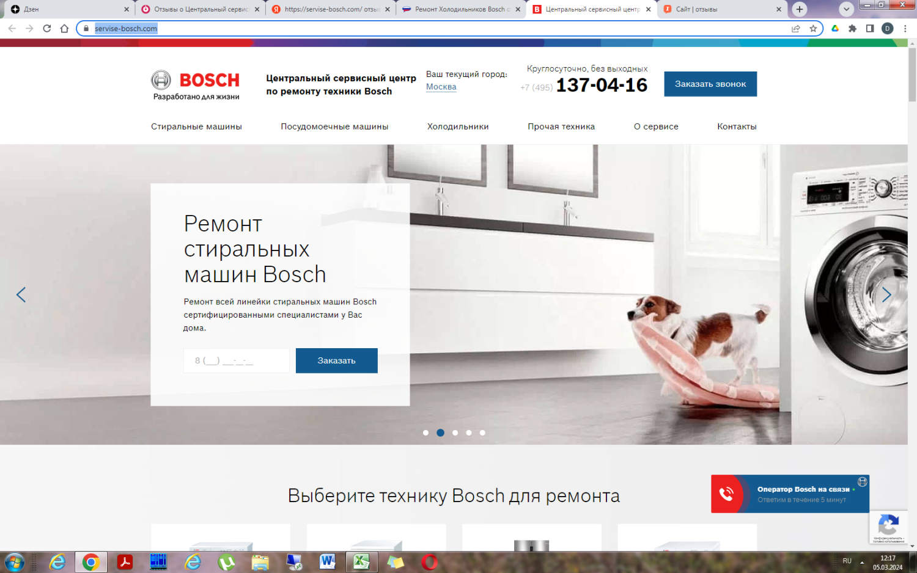Open Internet Explorer from taskbar
Screen dimensions: 917x573
tap(57, 562)
